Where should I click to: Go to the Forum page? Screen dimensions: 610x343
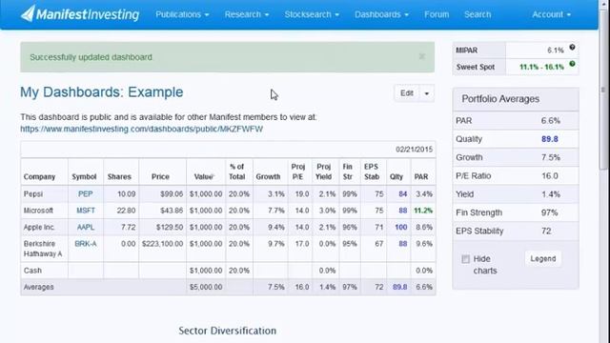click(437, 14)
